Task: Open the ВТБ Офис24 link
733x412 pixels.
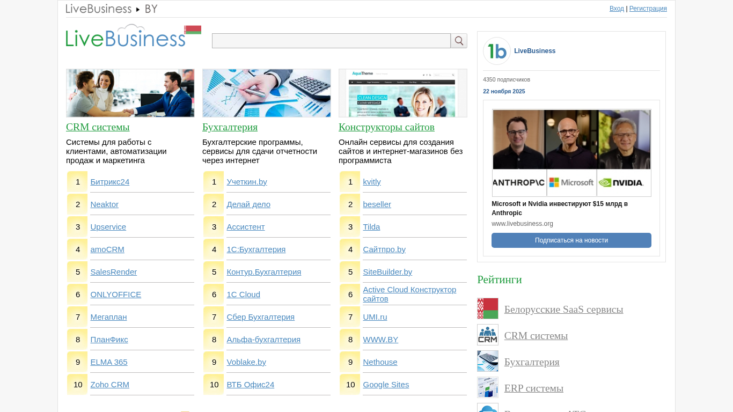Action: [x=251, y=385]
